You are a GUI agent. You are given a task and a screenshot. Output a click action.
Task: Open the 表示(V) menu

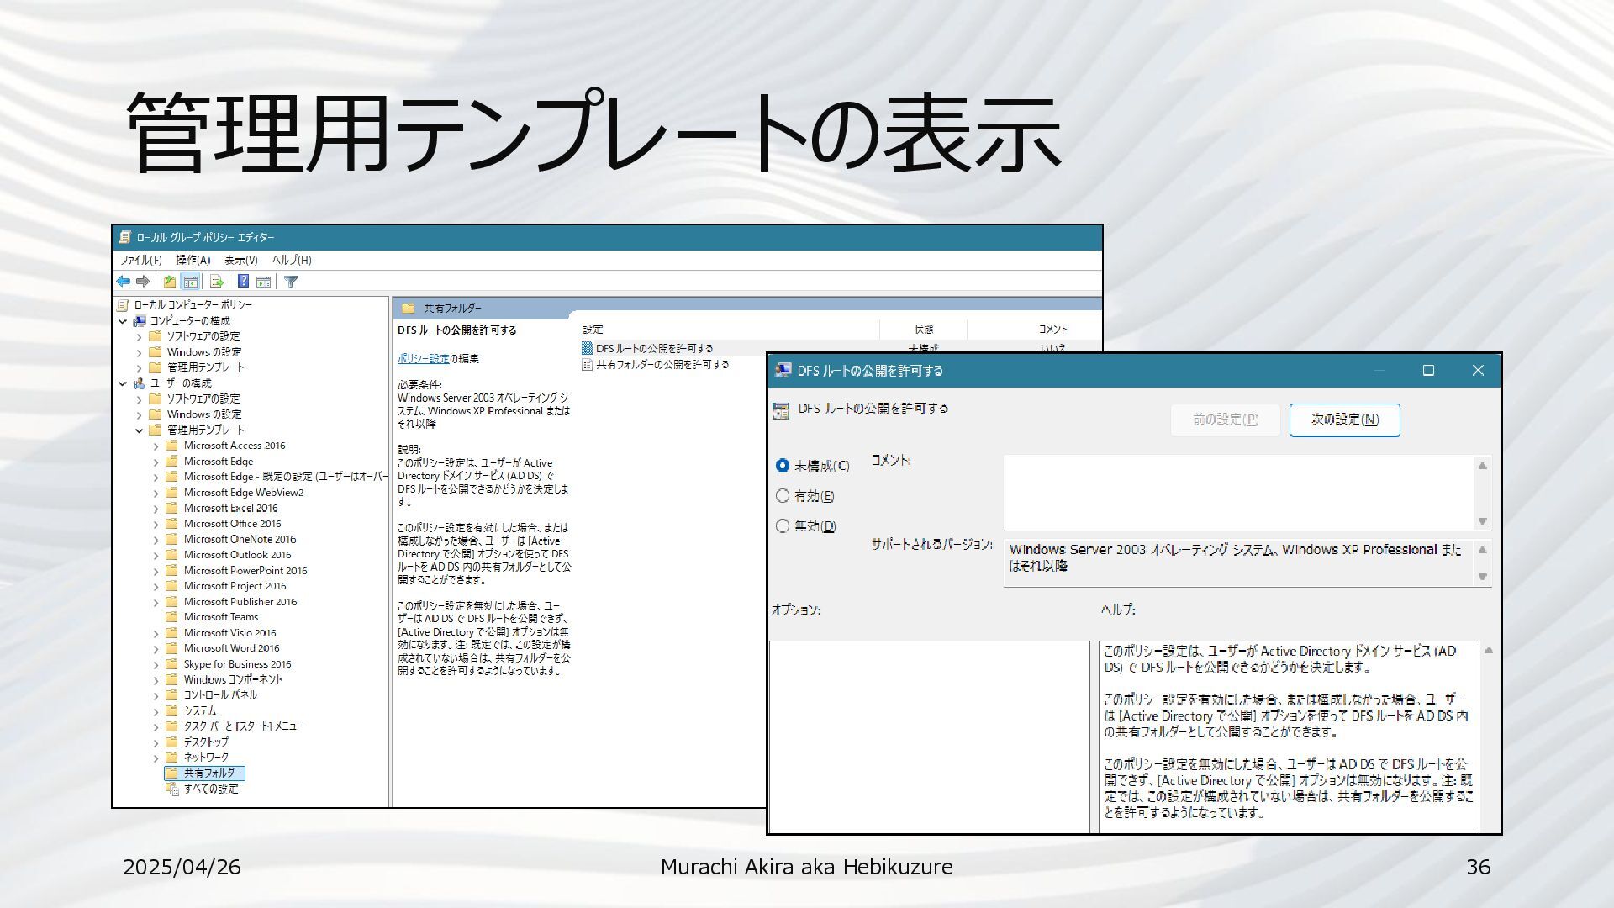click(240, 260)
